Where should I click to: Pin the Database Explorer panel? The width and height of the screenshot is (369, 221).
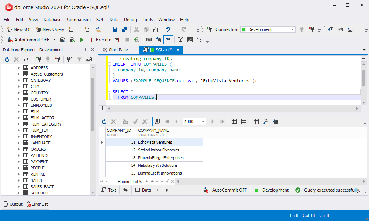86,50
